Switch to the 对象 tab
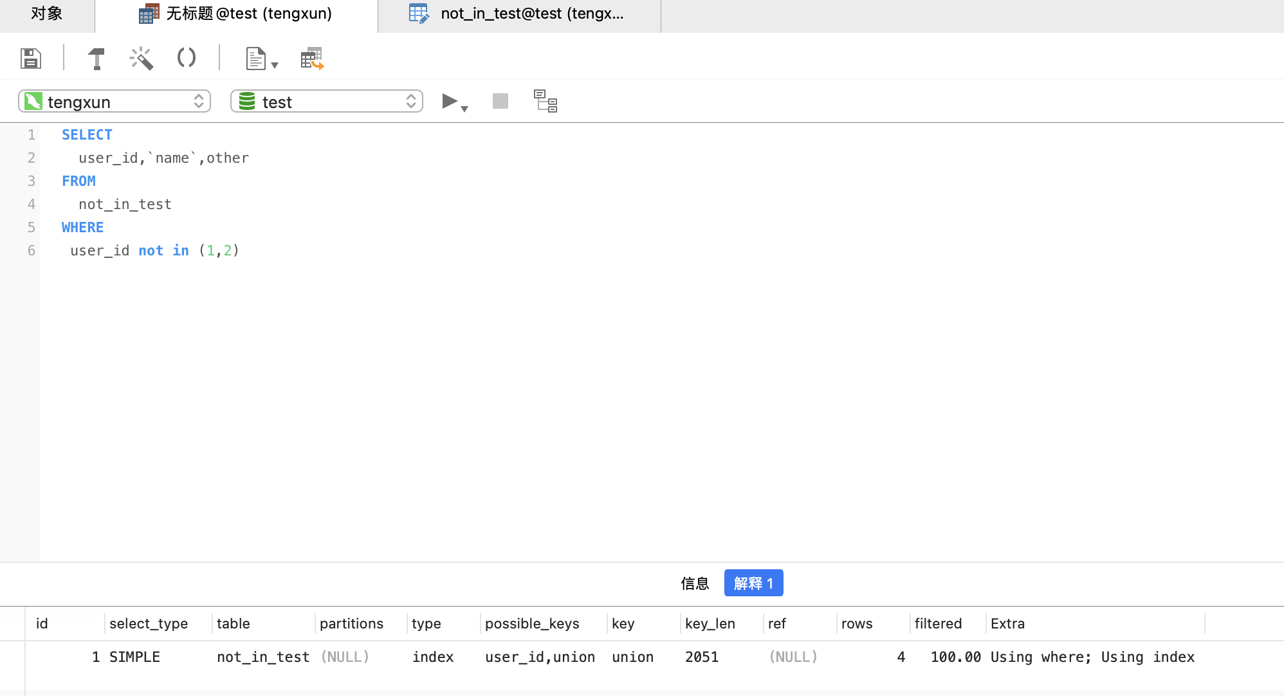 pos(47,14)
